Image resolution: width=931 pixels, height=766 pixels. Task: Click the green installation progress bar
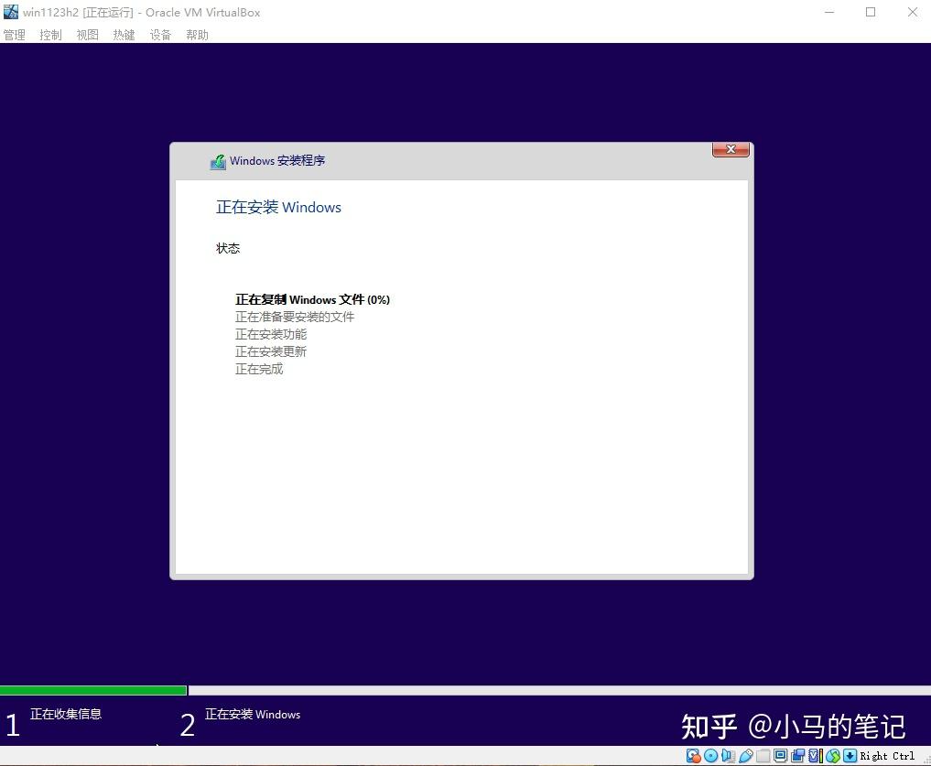(x=92, y=690)
